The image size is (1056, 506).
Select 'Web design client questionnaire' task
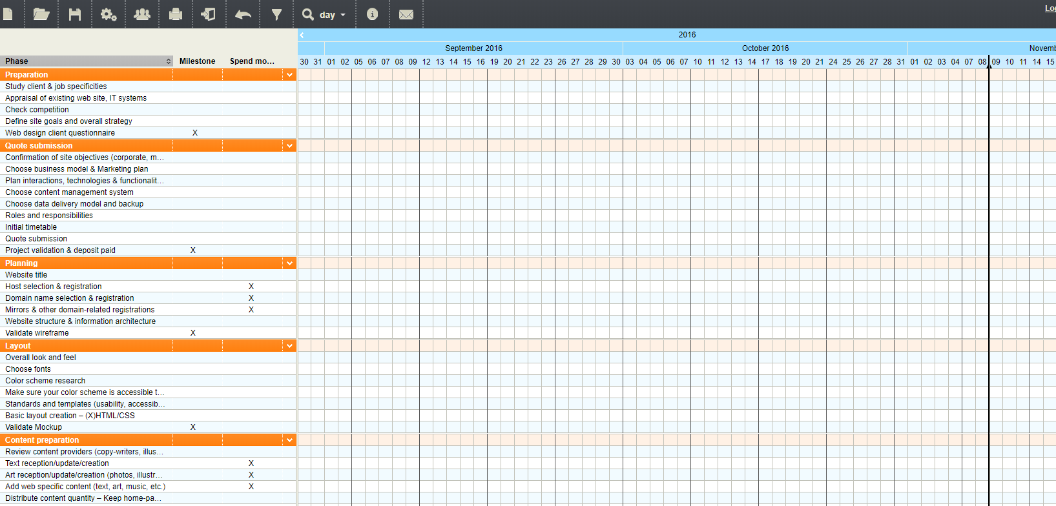[60, 133]
